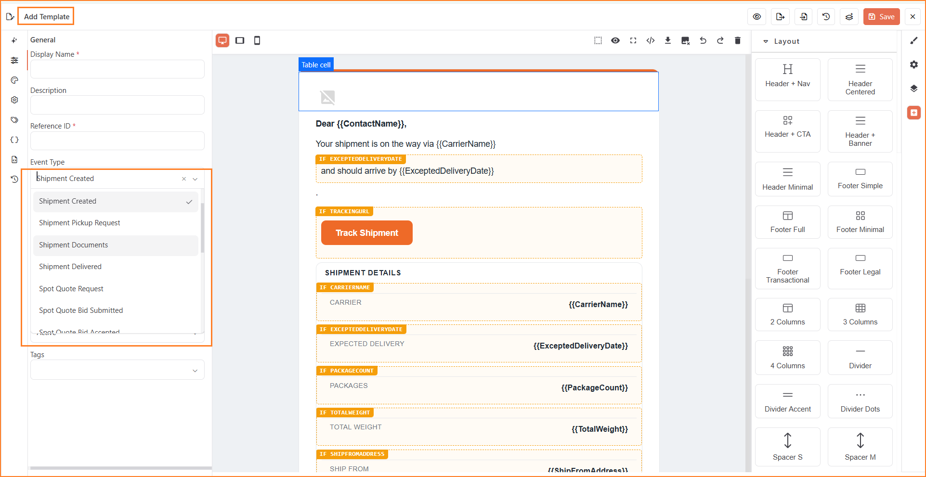Choose Shipment Documents option
Screen dimensions: 926x477
(x=116, y=245)
